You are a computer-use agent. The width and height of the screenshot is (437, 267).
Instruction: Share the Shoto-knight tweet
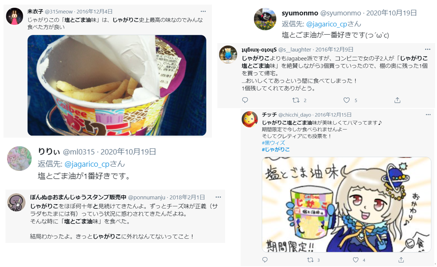(x=397, y=100)
